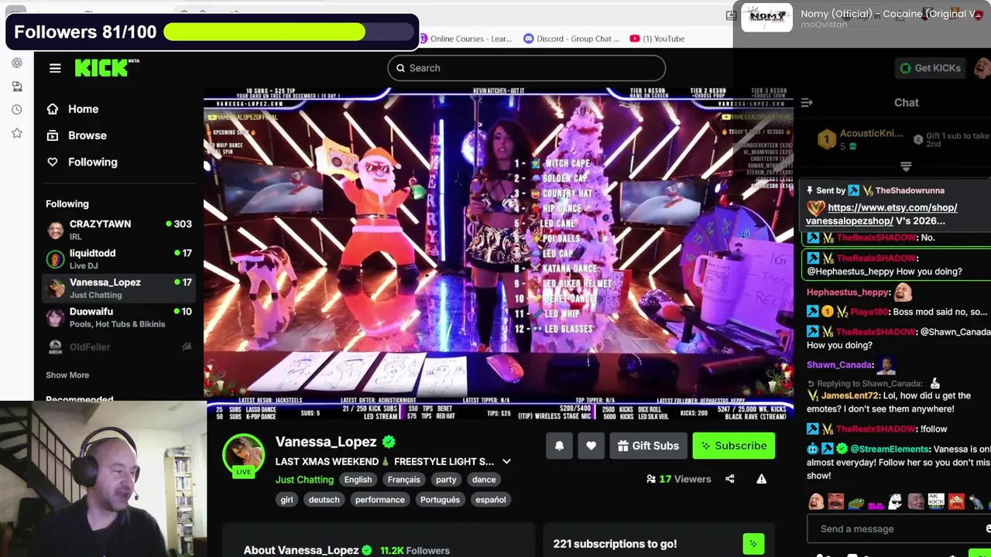The width and height of the screenshot is (991, 557).
Task: Open ChatGPT icon in browser sidebar
Action: click(x=17, y=63)
